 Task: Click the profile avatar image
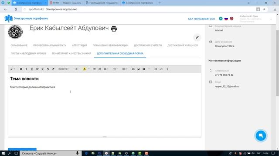pos(15,32)
